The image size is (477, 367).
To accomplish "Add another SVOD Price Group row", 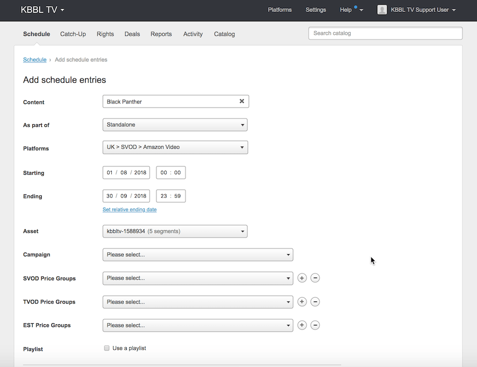I will pos(302,278).
